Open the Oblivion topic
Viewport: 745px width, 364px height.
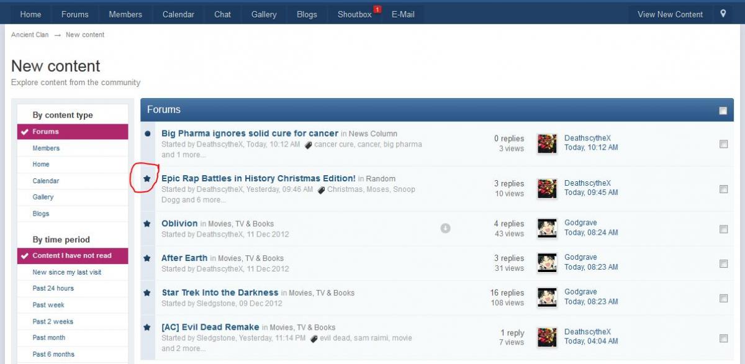coord(179,223)
